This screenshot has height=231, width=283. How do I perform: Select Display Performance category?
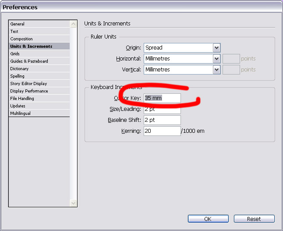pyautogui.click(x=39, y=91)
